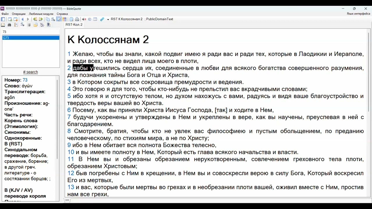Image resolution: width=372 pixels, height=209 pixels.
Task: Show module copyright info icon
Action: [x=90, y=19]
